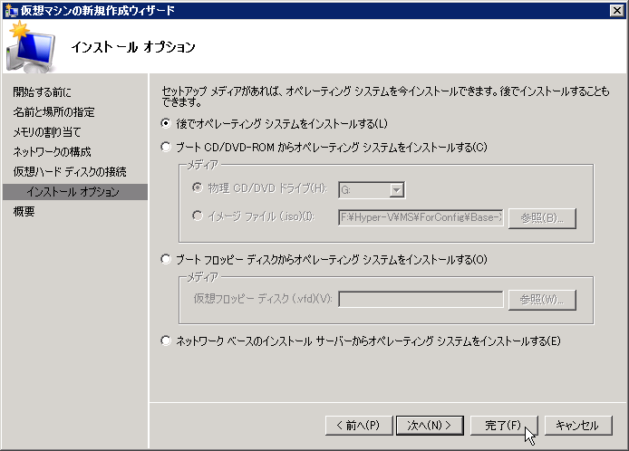Open the 概要 summary step
The height and width of the screenshot is (451, 629).
(x=24, y=211)
